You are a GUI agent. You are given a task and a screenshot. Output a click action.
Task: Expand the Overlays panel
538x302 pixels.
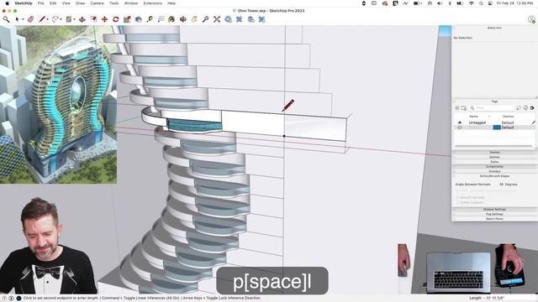tap(494, 171)
